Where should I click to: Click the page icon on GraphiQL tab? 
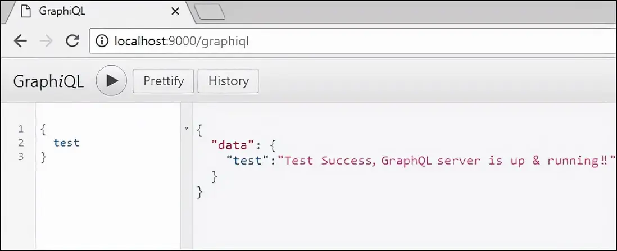[x=25, y=11]
